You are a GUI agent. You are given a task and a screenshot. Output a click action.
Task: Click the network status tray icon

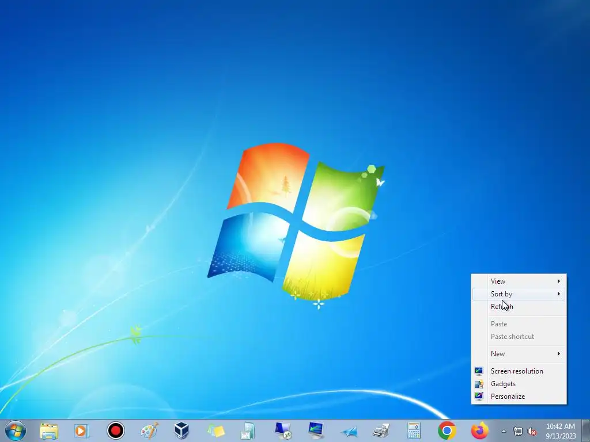point(518,431)
